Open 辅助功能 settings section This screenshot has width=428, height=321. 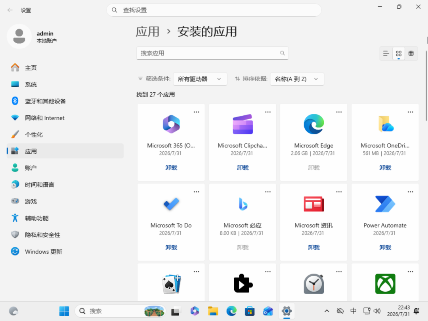(x=65, y=218)
